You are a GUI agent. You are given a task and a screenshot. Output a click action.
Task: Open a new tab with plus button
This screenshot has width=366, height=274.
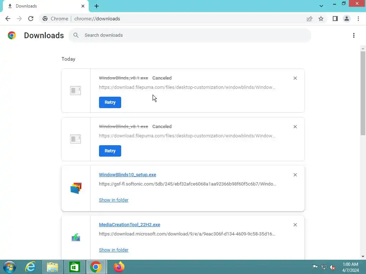click(97, 6)
